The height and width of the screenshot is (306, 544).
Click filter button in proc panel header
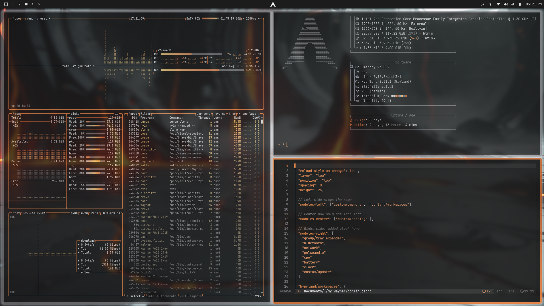[x=145, y=114]
